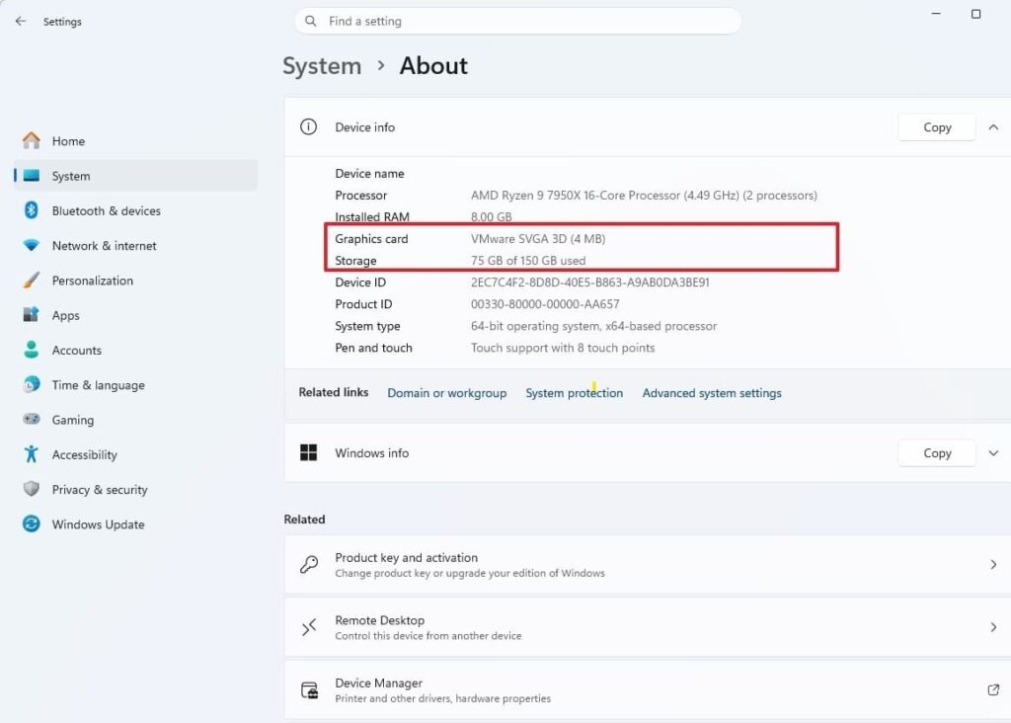Open Bluetooth & devices settings
The image size is (1011, 723).
pyautogui.click(x=106, y=210)
